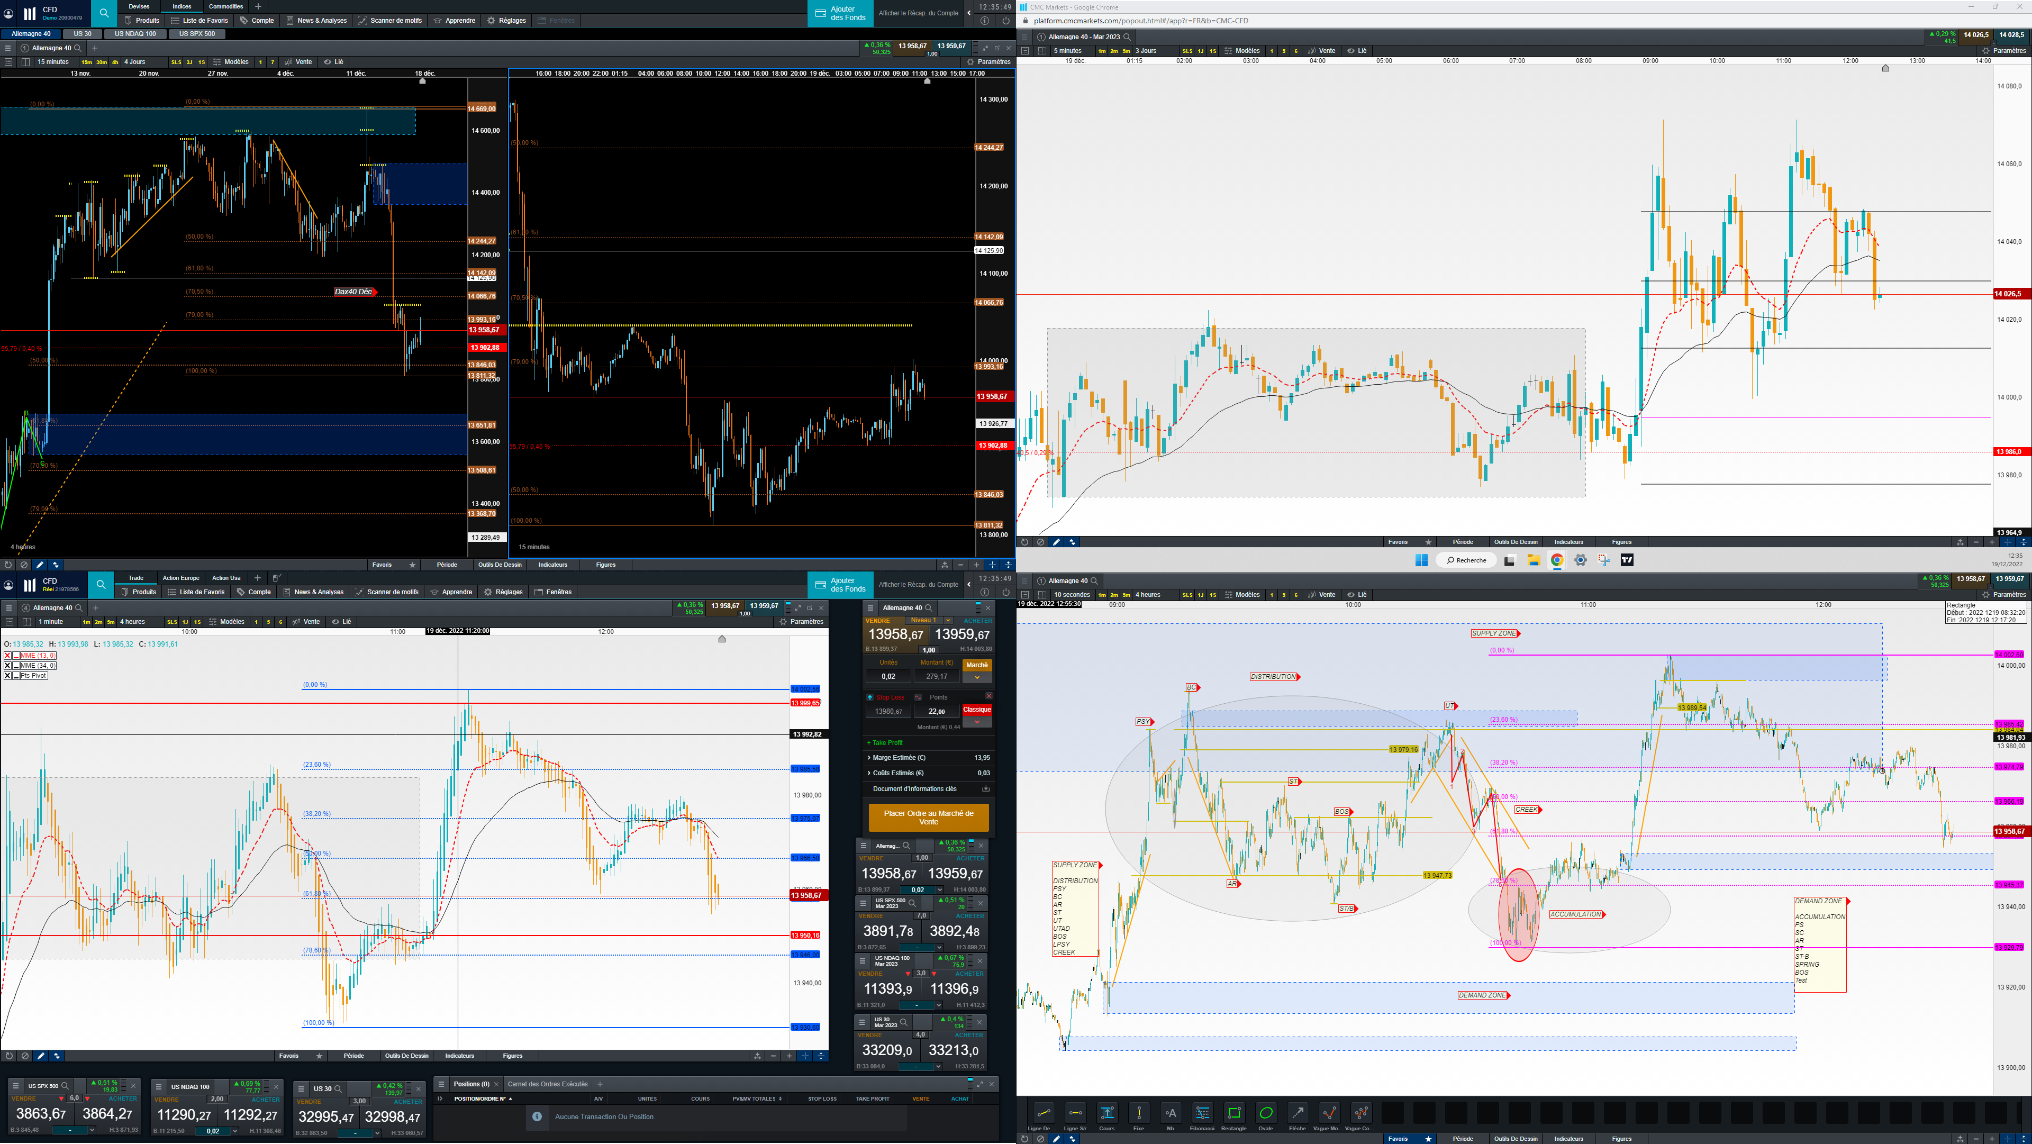The height and width of the screenshot is (1144, 2032).
Task: Click the Unités quantity input field
Action: point(888,676)
